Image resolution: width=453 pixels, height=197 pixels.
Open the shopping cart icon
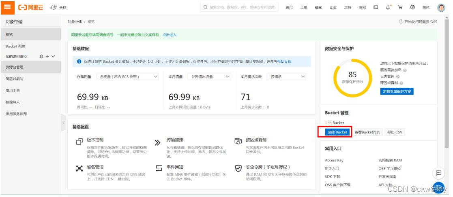pos(400,8)
